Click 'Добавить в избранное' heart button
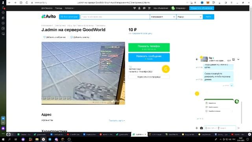This screenshot has width=252, height=142. pos(54,37)
